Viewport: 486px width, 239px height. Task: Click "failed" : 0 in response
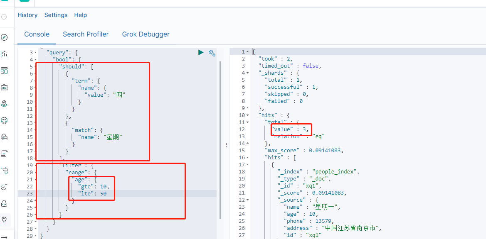click(x=284, y=101)
